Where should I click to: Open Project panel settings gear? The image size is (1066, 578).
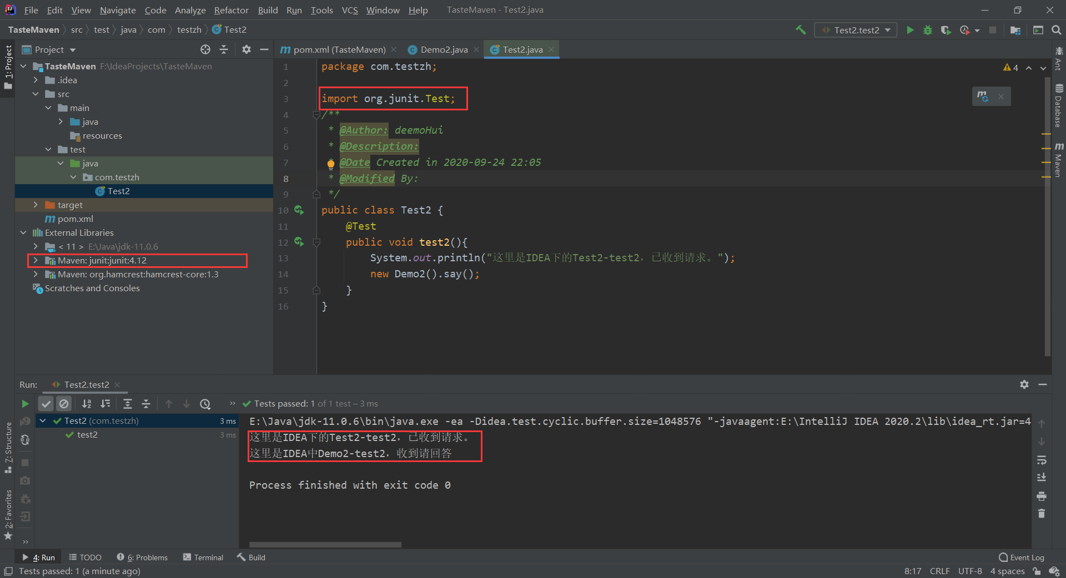point(247,49)
